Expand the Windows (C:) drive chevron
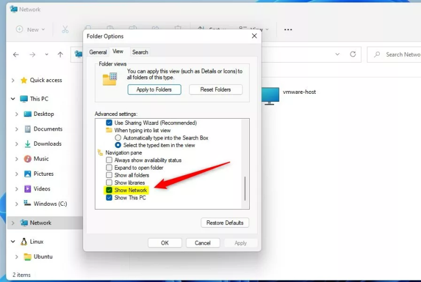The width and height of the screenshot is (421, 282). pos(16,204)
